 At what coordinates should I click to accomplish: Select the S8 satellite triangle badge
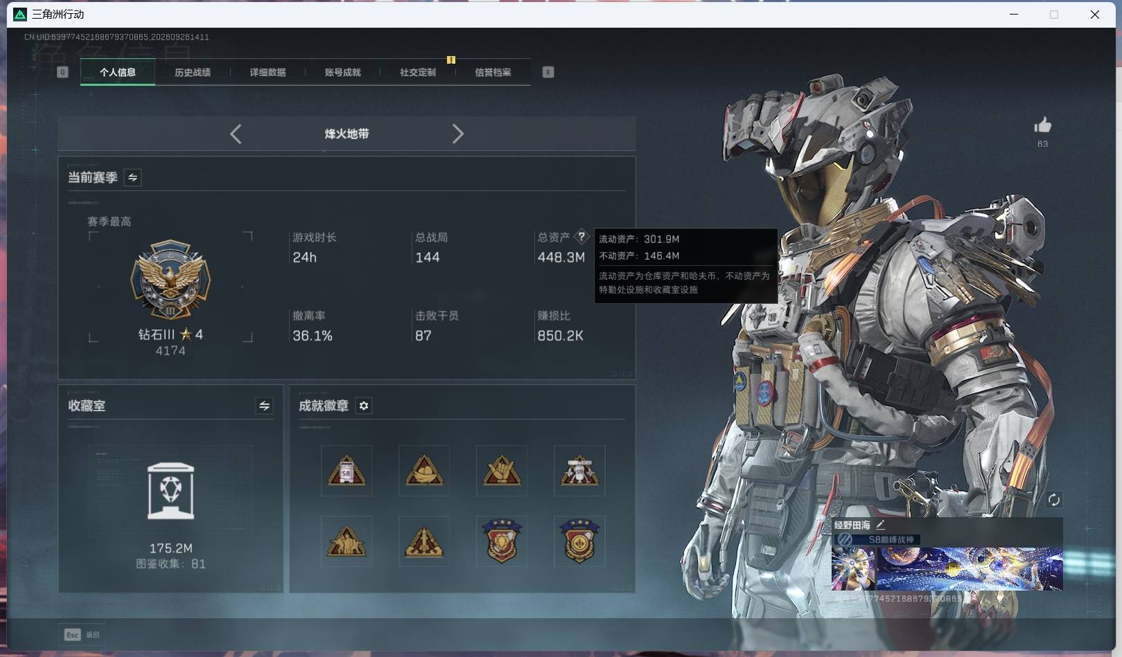click(x=579, y=471)
